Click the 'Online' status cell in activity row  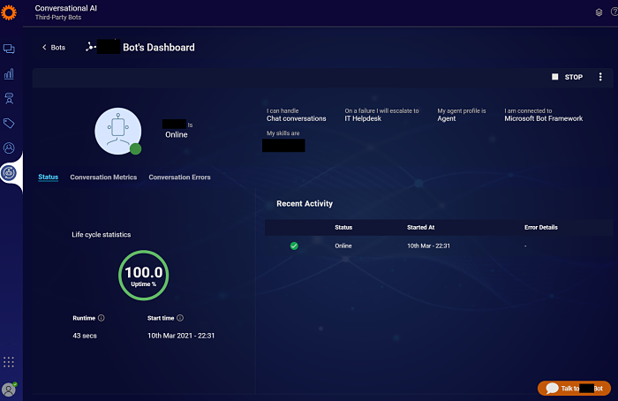tap(343, 246)
